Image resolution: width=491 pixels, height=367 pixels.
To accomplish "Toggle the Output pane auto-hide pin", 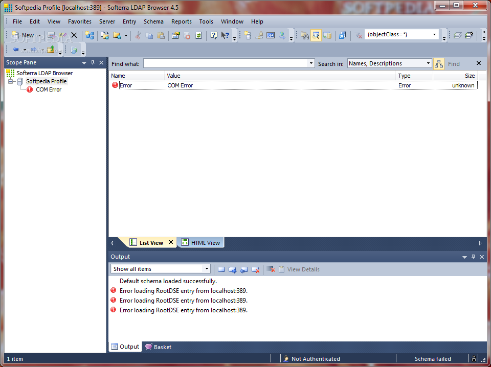I will click(473, 257).
